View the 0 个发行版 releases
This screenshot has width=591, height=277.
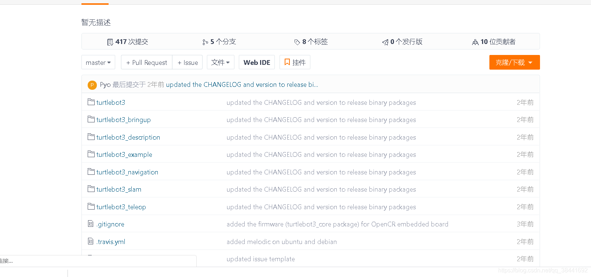tap(402, 42)
